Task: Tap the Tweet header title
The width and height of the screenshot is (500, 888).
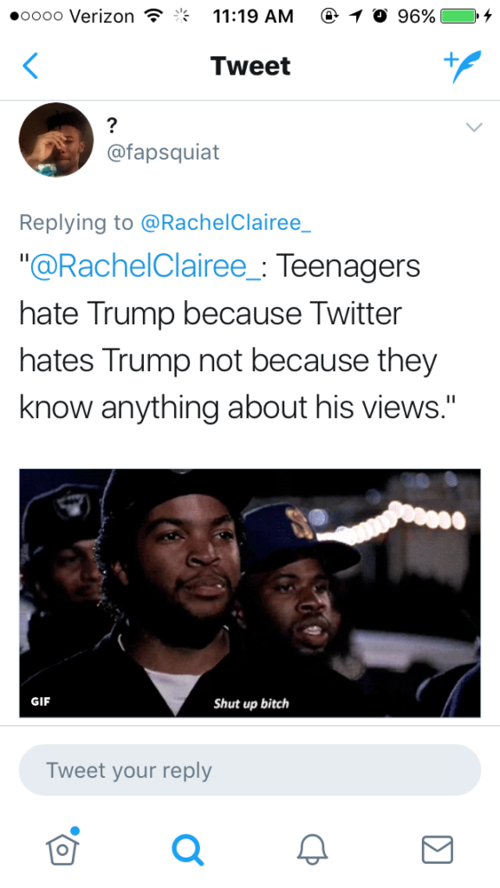Action: tap(250, 66)
